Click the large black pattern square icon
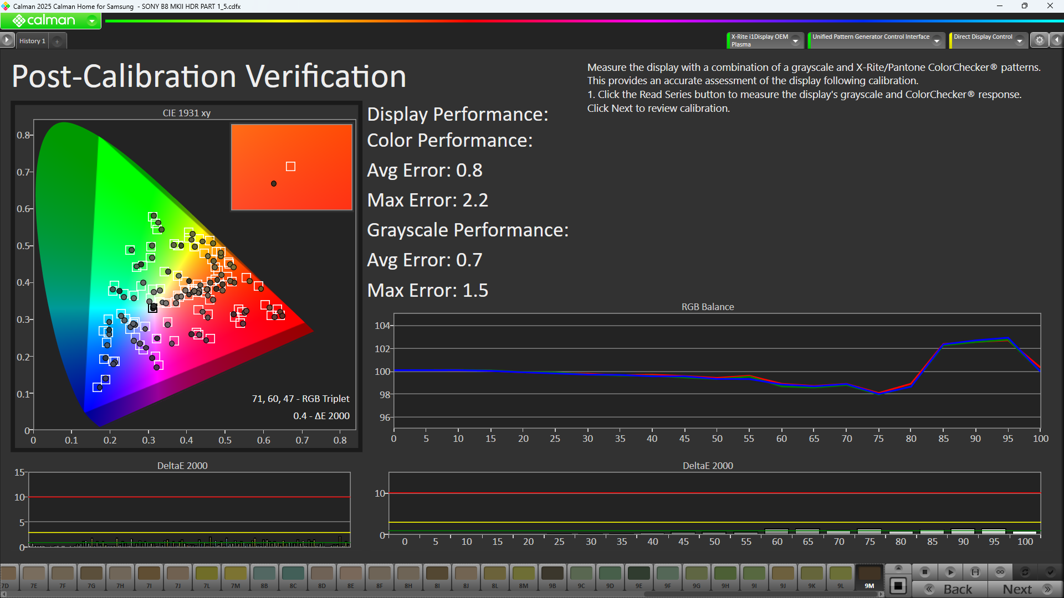This screenshot has width=1064, height=598. (898, 586)
